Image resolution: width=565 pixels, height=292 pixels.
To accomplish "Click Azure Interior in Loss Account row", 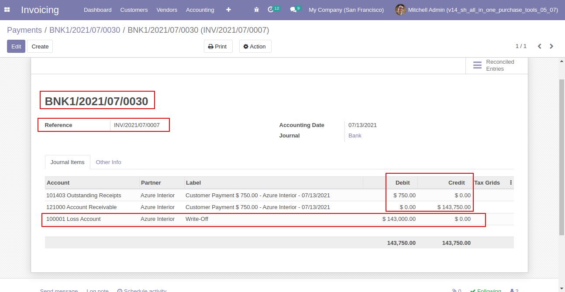I will pos(158,219).
